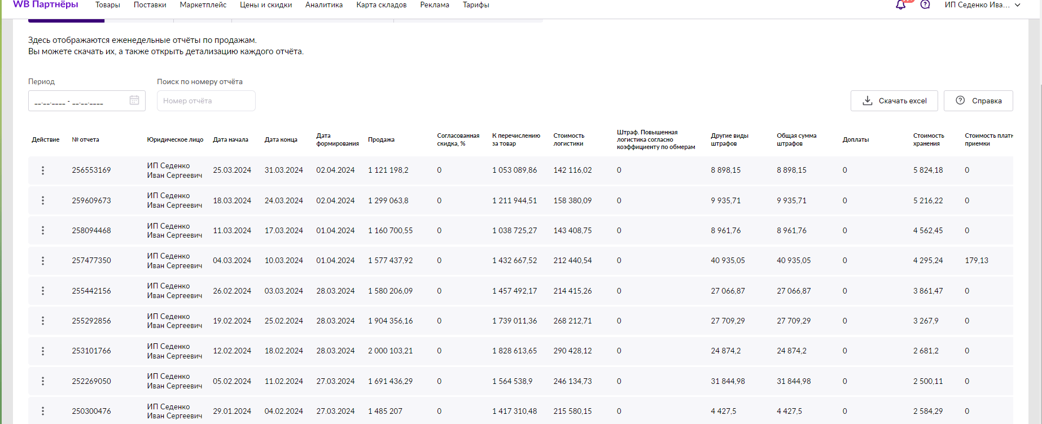Expand the ИП Седенко account dropdown
Screen dimensions: 1042x424
point(982,5)
